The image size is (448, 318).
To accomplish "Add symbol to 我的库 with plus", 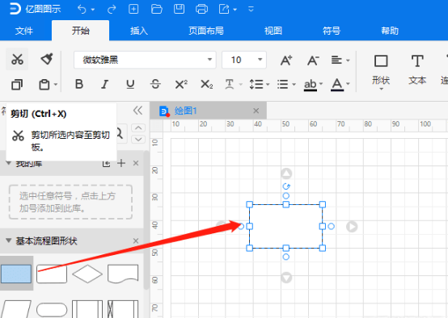I will click(x=121, y=163).
